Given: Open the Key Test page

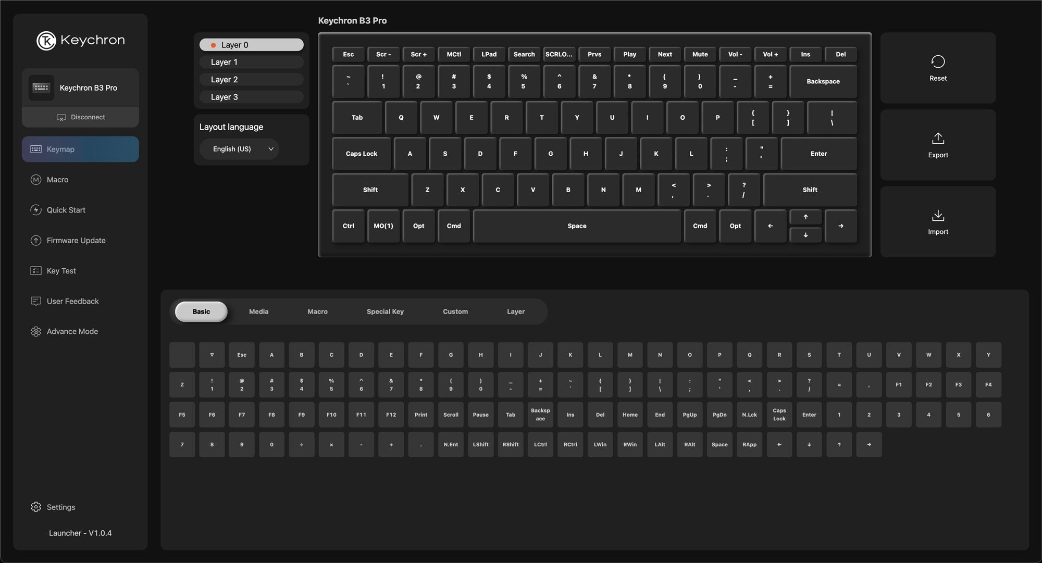Looking at the screenshot, I should (x=61, y=271).
